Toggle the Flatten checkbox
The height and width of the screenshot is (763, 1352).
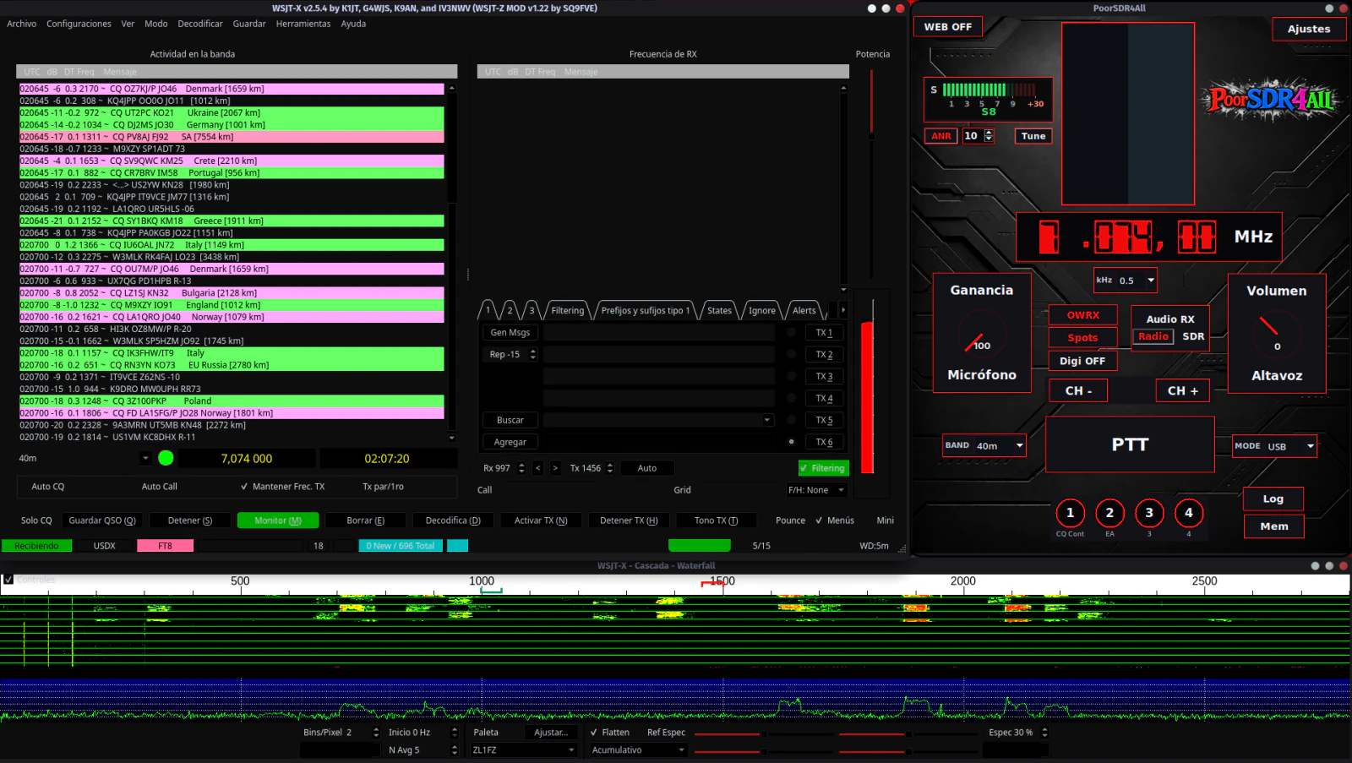pyautogui.click(x=609, y=733)
